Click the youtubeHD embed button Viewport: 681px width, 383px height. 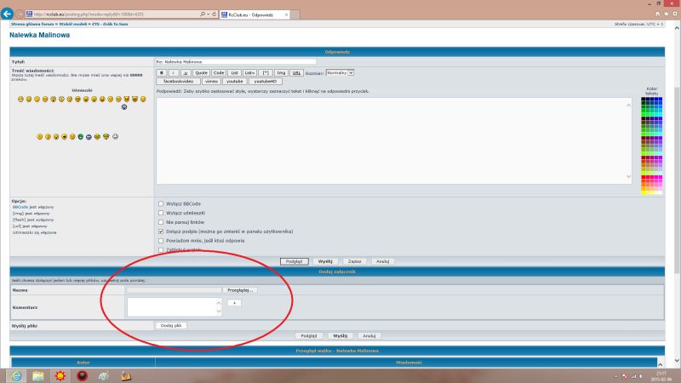[x=266, y=81]
